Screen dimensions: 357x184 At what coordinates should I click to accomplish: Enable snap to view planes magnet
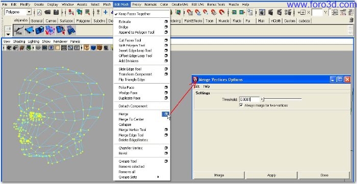click(x=214, y=12)
